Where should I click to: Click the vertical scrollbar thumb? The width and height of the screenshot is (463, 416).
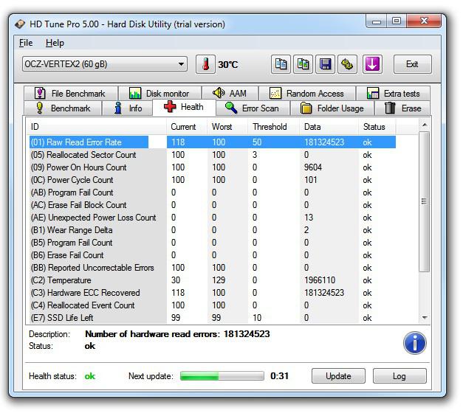tap(425, 201)
